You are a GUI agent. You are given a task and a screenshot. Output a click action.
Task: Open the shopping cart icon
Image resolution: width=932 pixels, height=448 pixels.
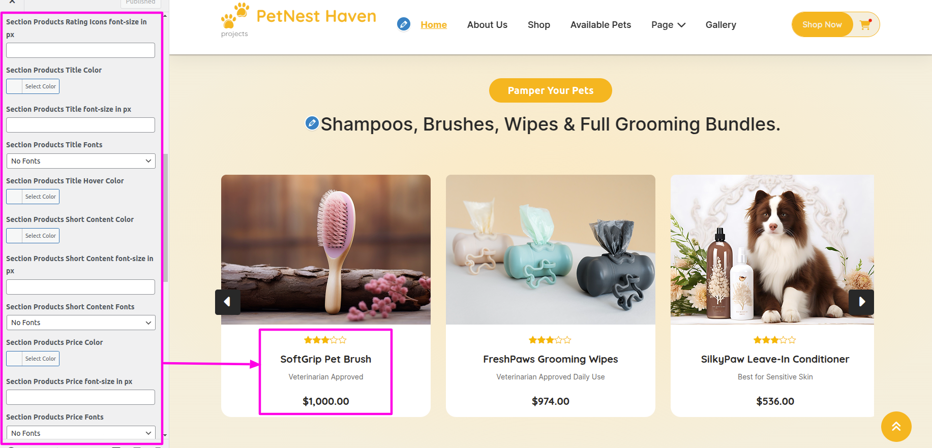coord(865,24)
